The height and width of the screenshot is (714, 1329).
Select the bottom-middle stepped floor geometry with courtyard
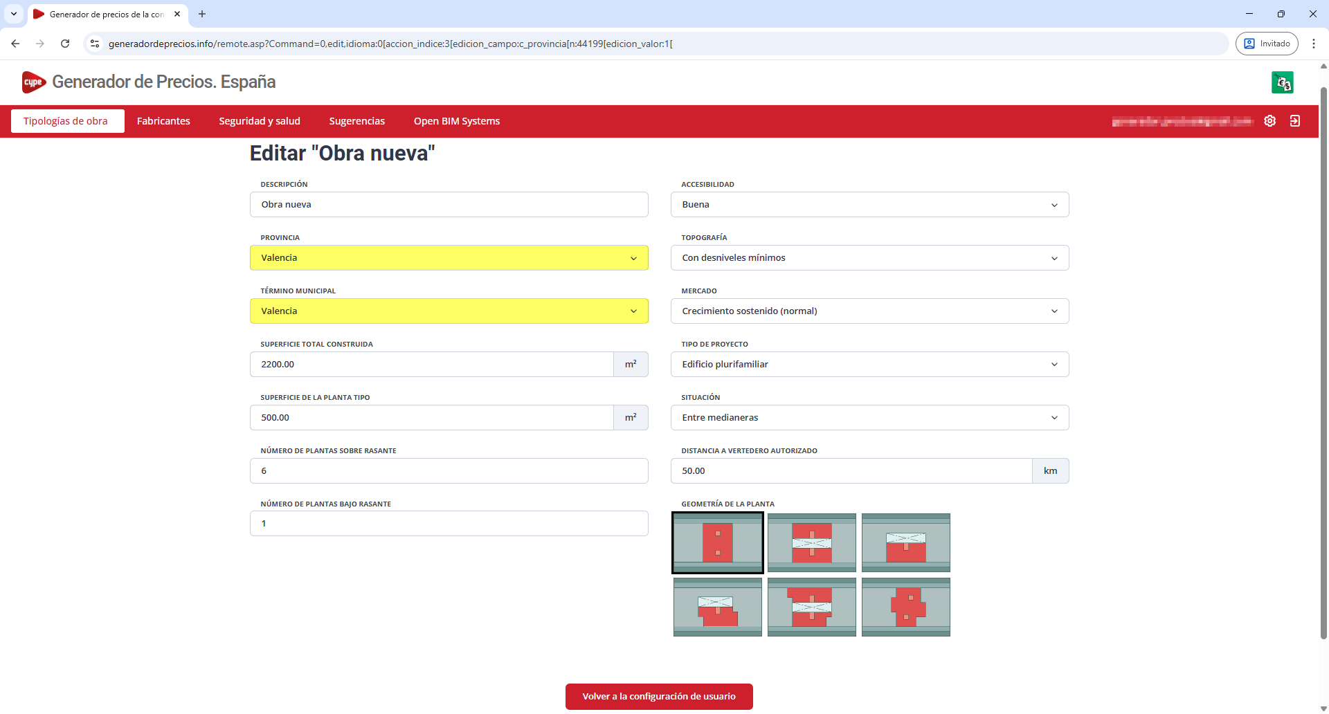(x=811, y=607)
